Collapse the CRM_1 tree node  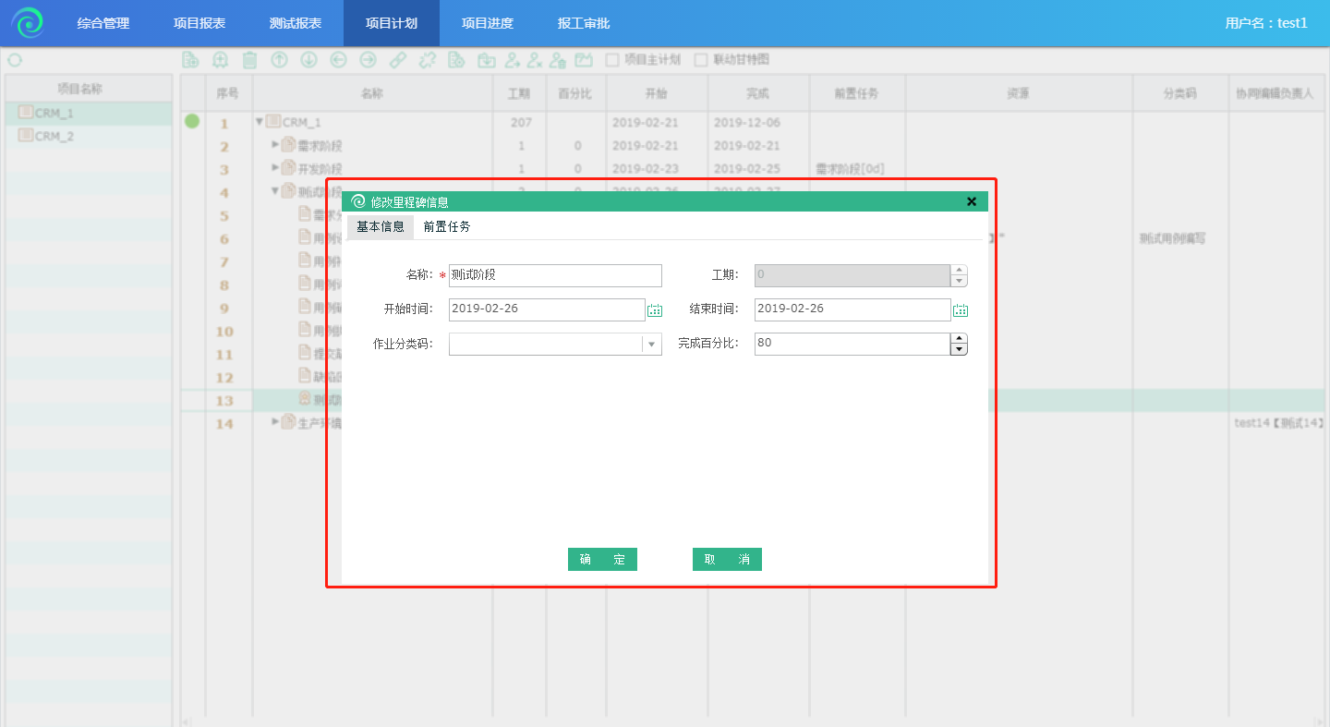[260, 122]
